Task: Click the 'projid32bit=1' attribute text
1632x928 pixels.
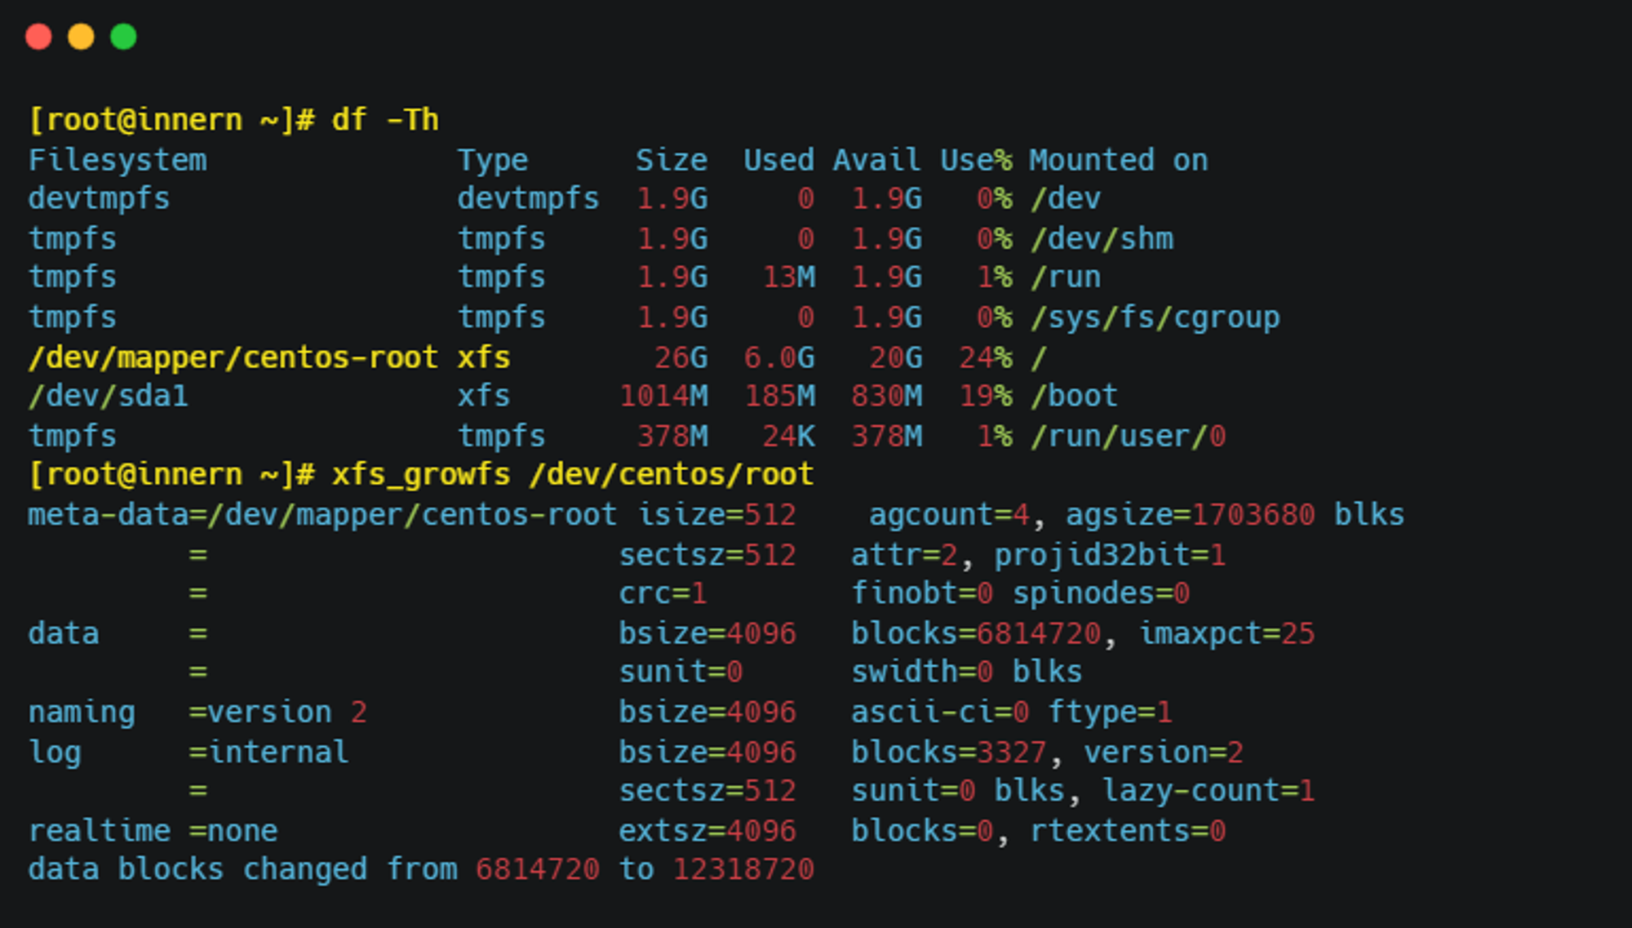Action: pos(1110,555)
